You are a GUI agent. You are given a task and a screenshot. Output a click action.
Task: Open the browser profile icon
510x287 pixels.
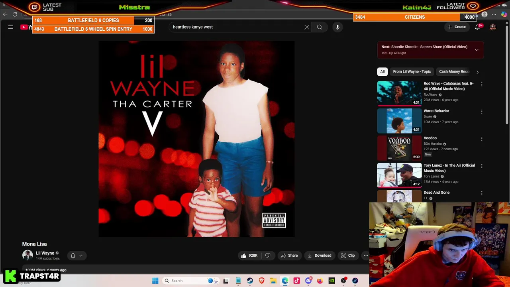(x=484, y=14)
